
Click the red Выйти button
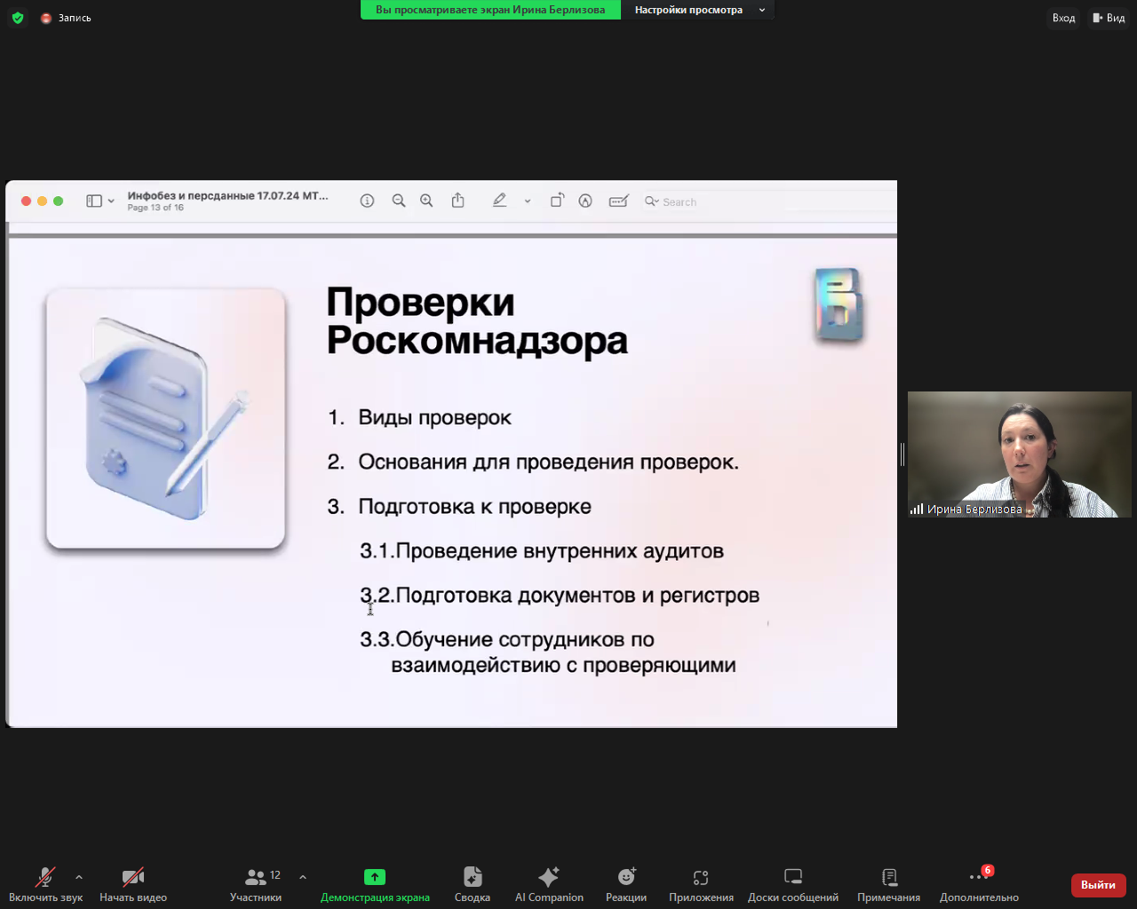pyautogui.click(x=1098, y=885)
